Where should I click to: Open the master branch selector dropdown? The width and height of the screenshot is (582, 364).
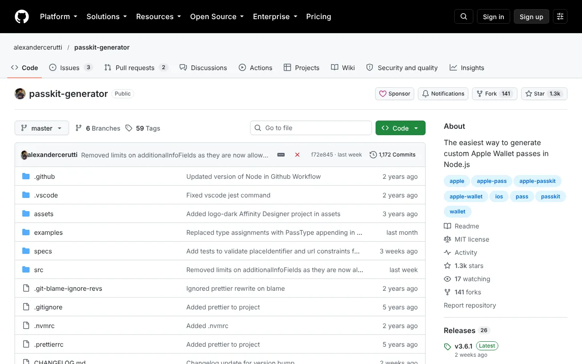click(x=42, y=128)
